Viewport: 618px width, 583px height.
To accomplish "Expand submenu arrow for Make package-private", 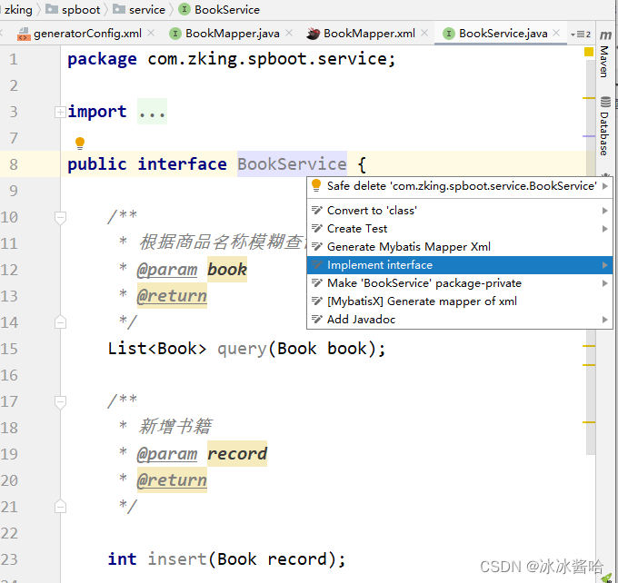I will pyautogui.click(x=605, y=283).
